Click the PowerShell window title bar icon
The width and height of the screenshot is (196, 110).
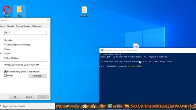click(102, 50)
